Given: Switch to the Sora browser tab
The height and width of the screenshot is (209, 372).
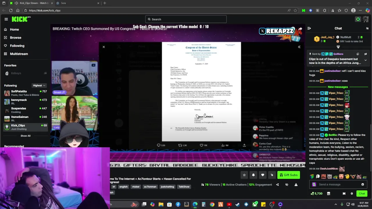Looking at the screenshot, I should 78,3.
